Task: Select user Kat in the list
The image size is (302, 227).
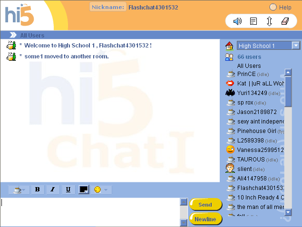Action: [261, 84]
